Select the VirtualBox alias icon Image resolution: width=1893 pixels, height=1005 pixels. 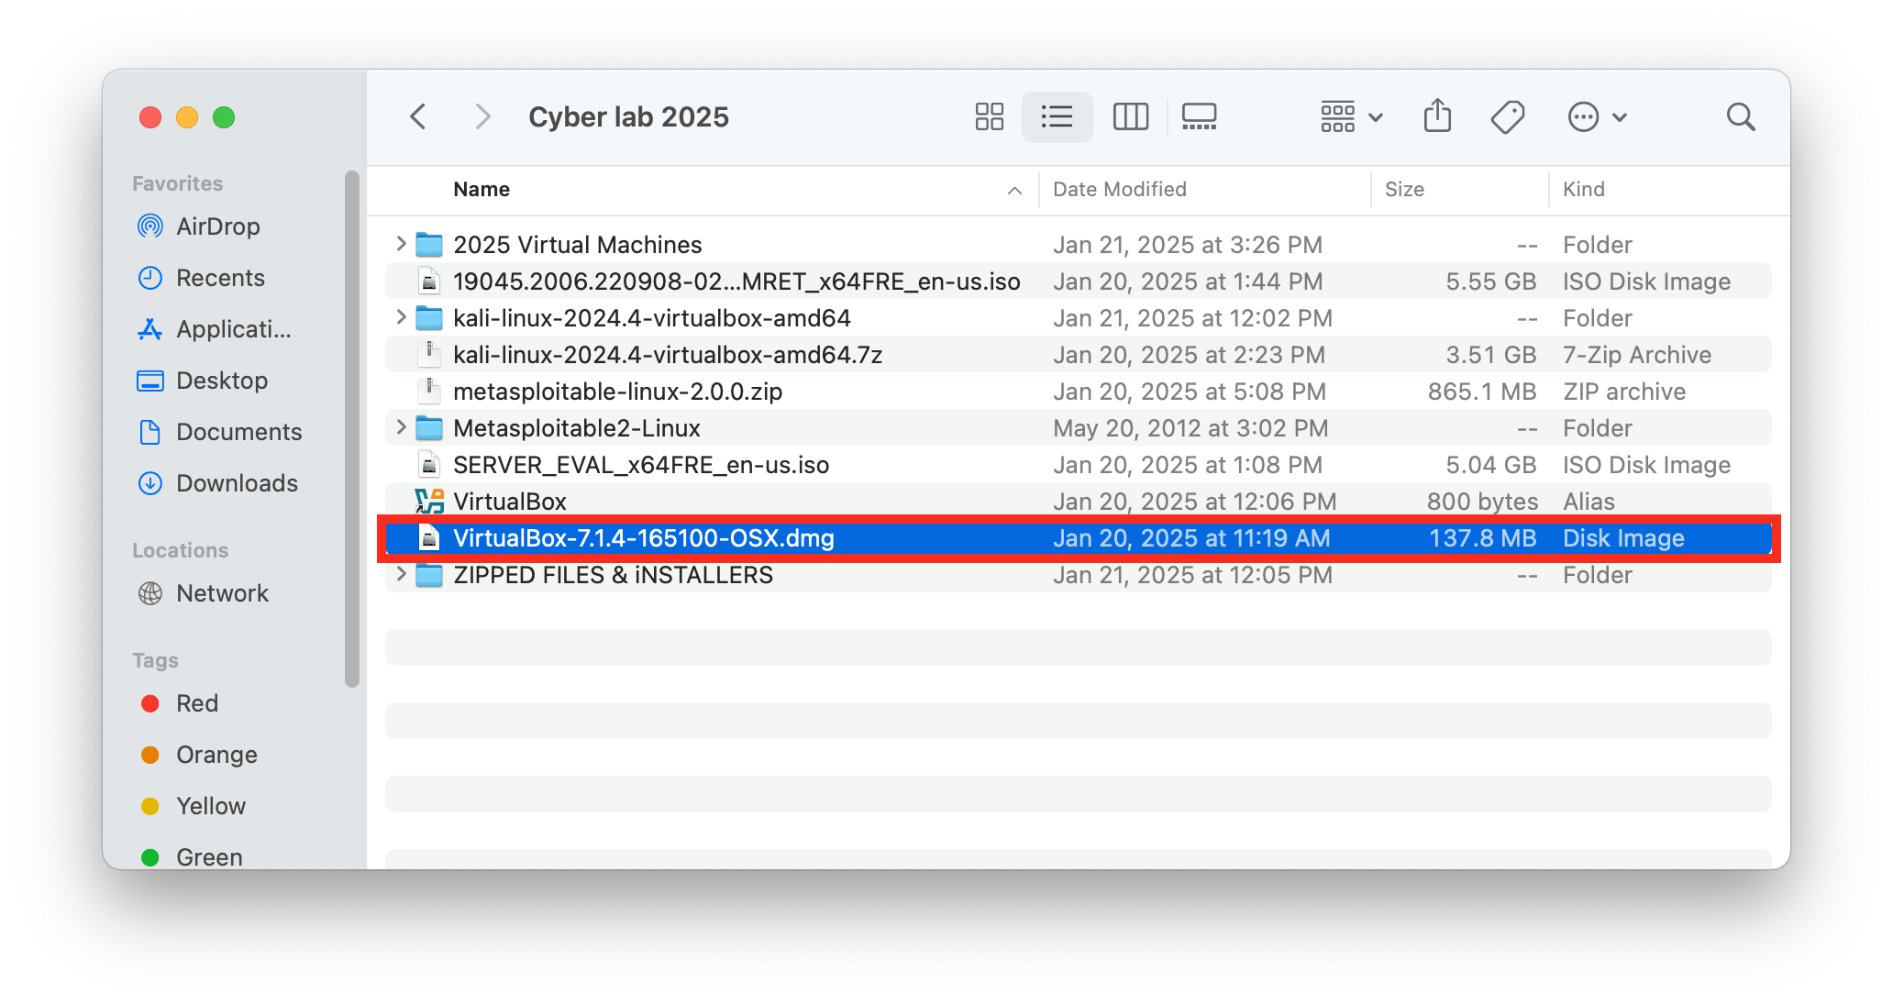coord(428,502)
